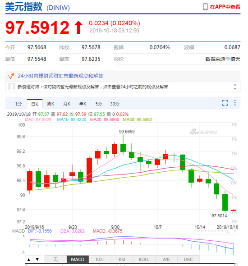Click the 新浪理财师 avatar thumbnail
248x266 pixels.
point(12,87)
